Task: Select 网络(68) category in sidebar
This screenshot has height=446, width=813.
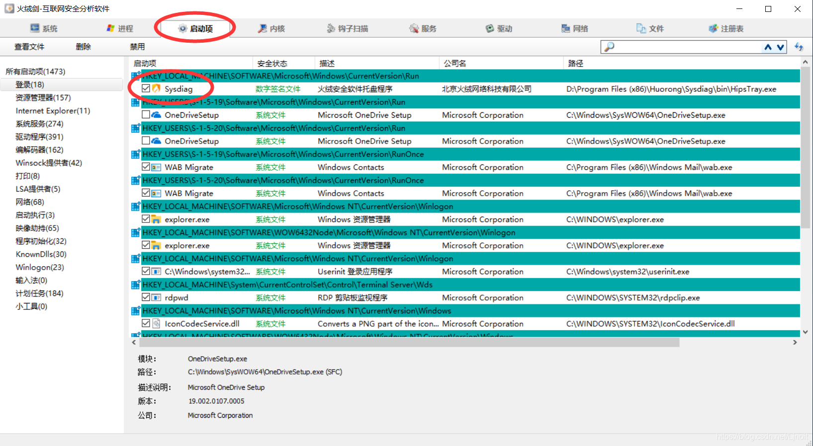Action: (30, 202)
